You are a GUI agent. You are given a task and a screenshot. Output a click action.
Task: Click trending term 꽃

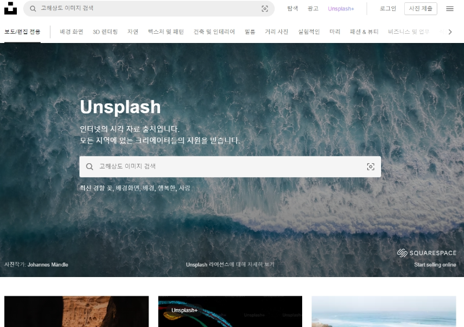coord(110,188)
